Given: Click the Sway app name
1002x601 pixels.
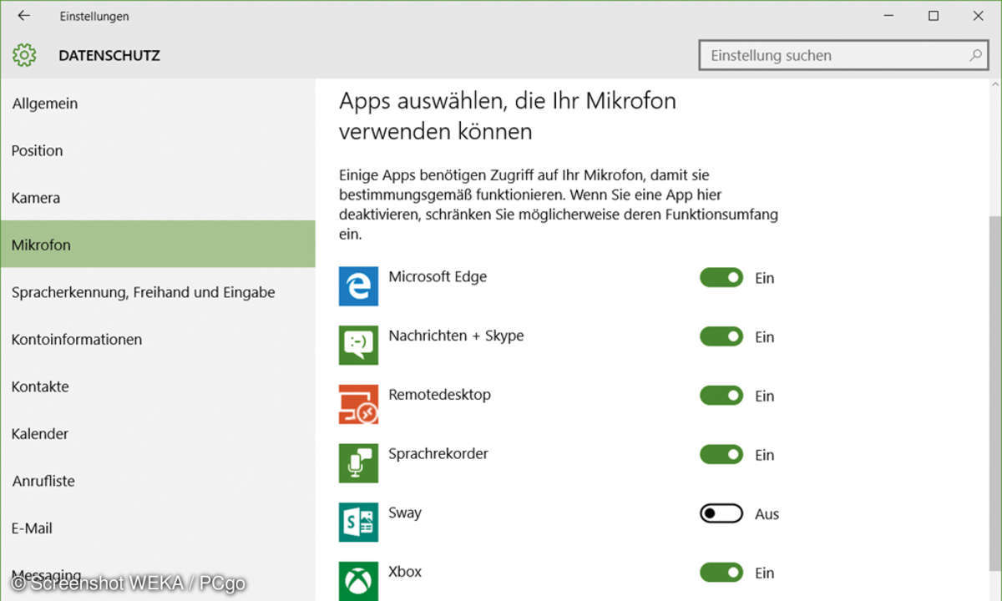Looking at the screenshot, I should coord(405,513).
